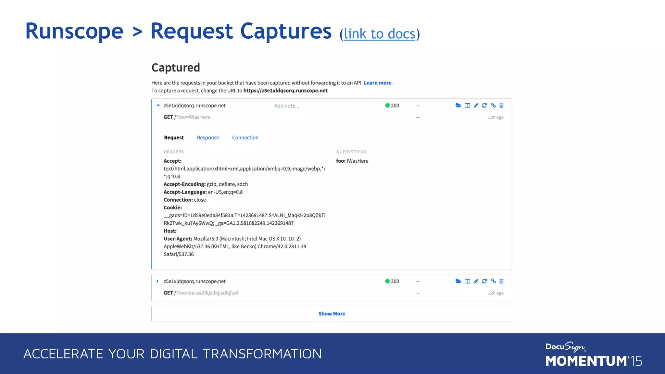The height and width of the screenshot is (374, 665).
Task: Select the Request tab
Action: coord(174,138)
